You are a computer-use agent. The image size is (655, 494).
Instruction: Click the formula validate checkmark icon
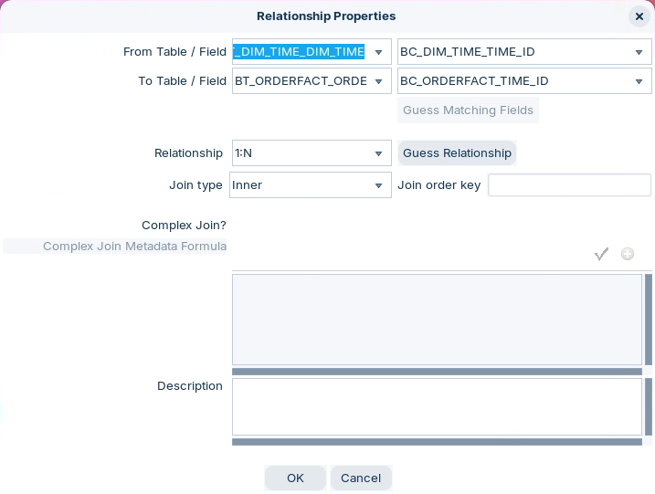pos(601,255)
